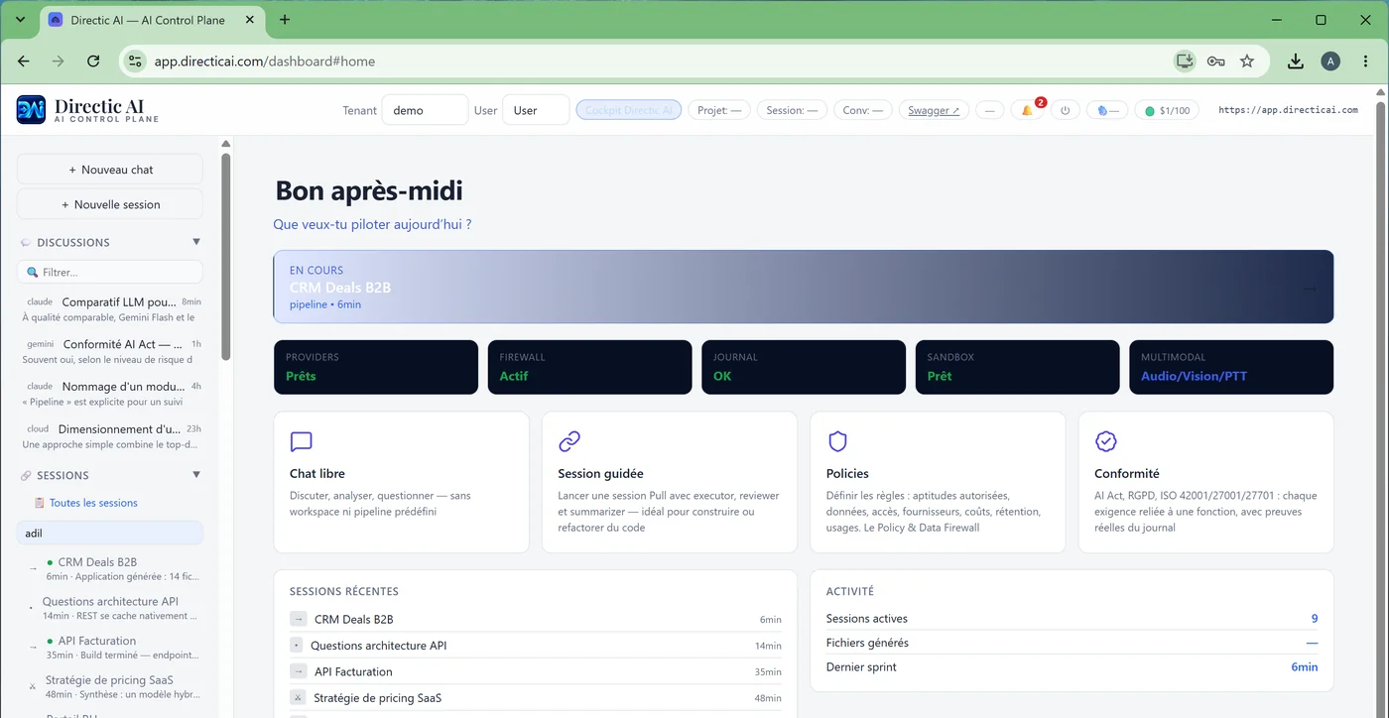Click the Conformité checkmark badge icon

click(x=1105, y=441)
